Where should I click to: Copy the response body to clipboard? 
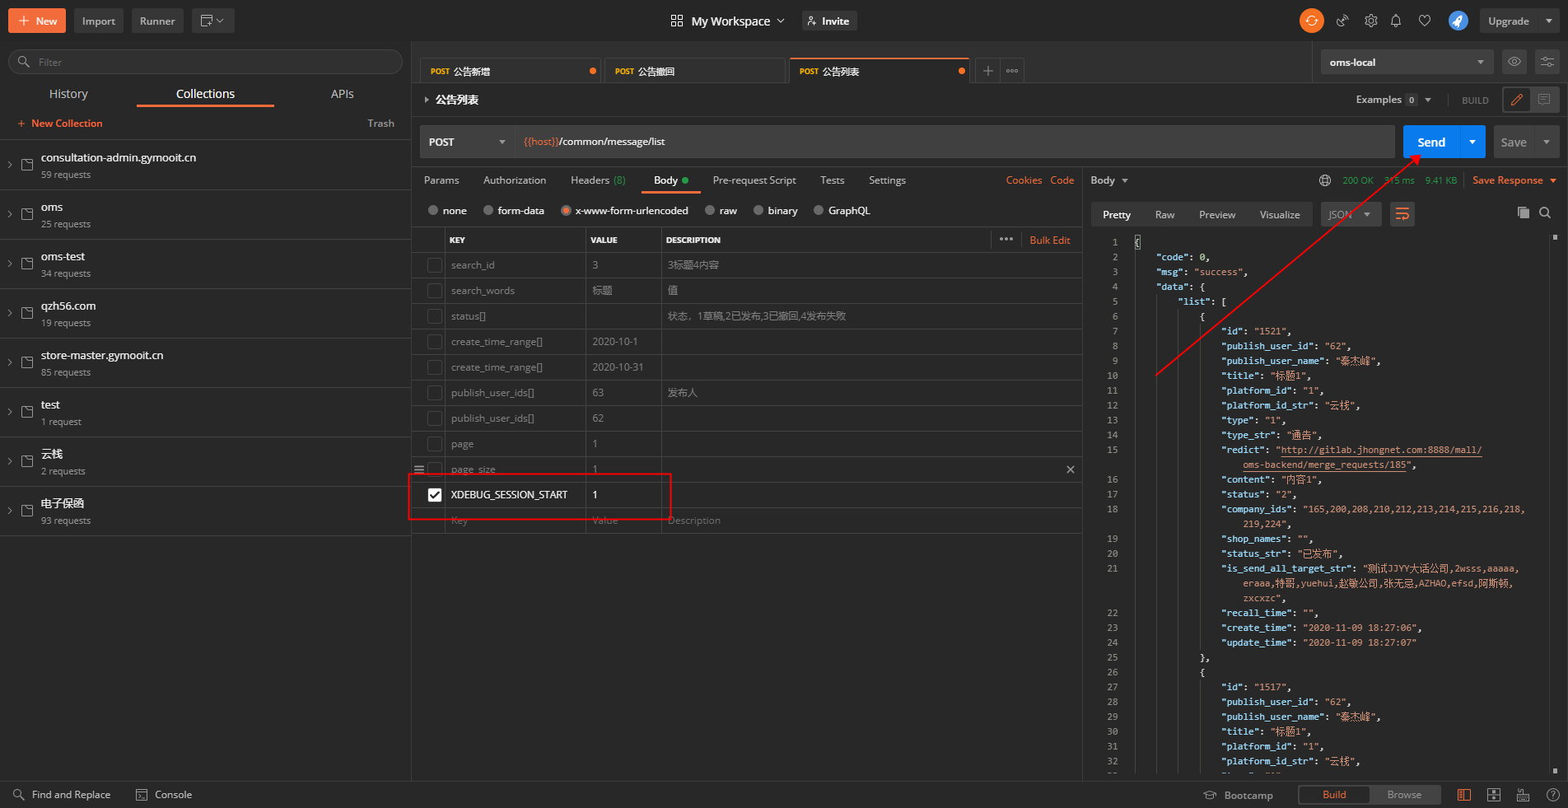coord(1523,213)
